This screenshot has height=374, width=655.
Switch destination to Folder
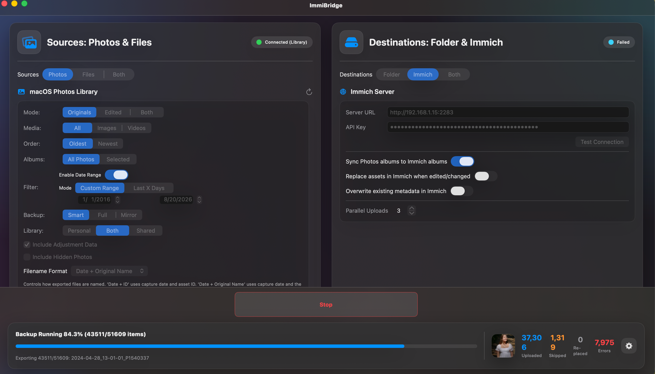pos(392,75)
